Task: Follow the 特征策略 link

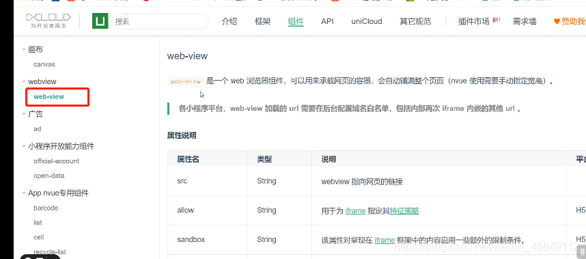Action: pos(404,210)
